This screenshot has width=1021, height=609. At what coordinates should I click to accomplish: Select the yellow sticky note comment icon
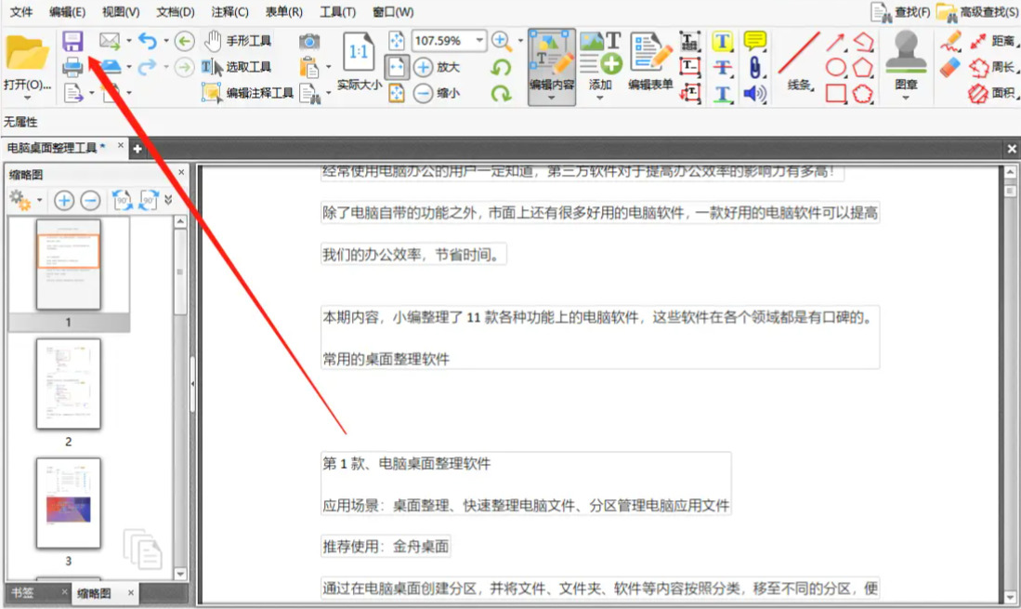(754, 42)
